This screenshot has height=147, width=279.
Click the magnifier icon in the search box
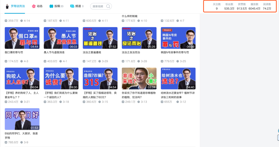click(x=108, y=6)
